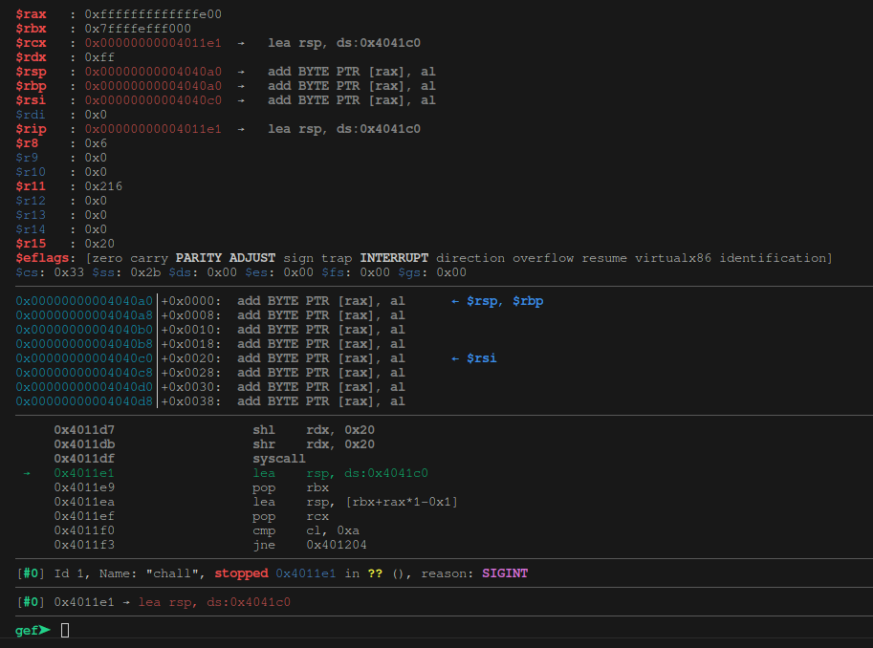
Task: Click the blue arrow pointing to $rsp, $rbp
Action: point(455,301)
